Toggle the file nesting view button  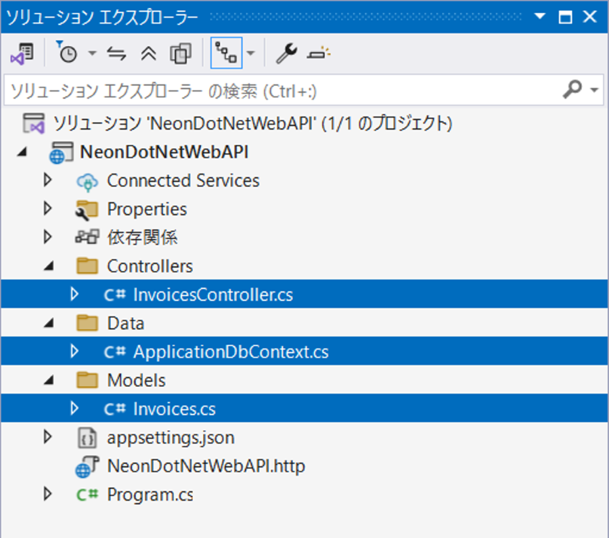226,54
